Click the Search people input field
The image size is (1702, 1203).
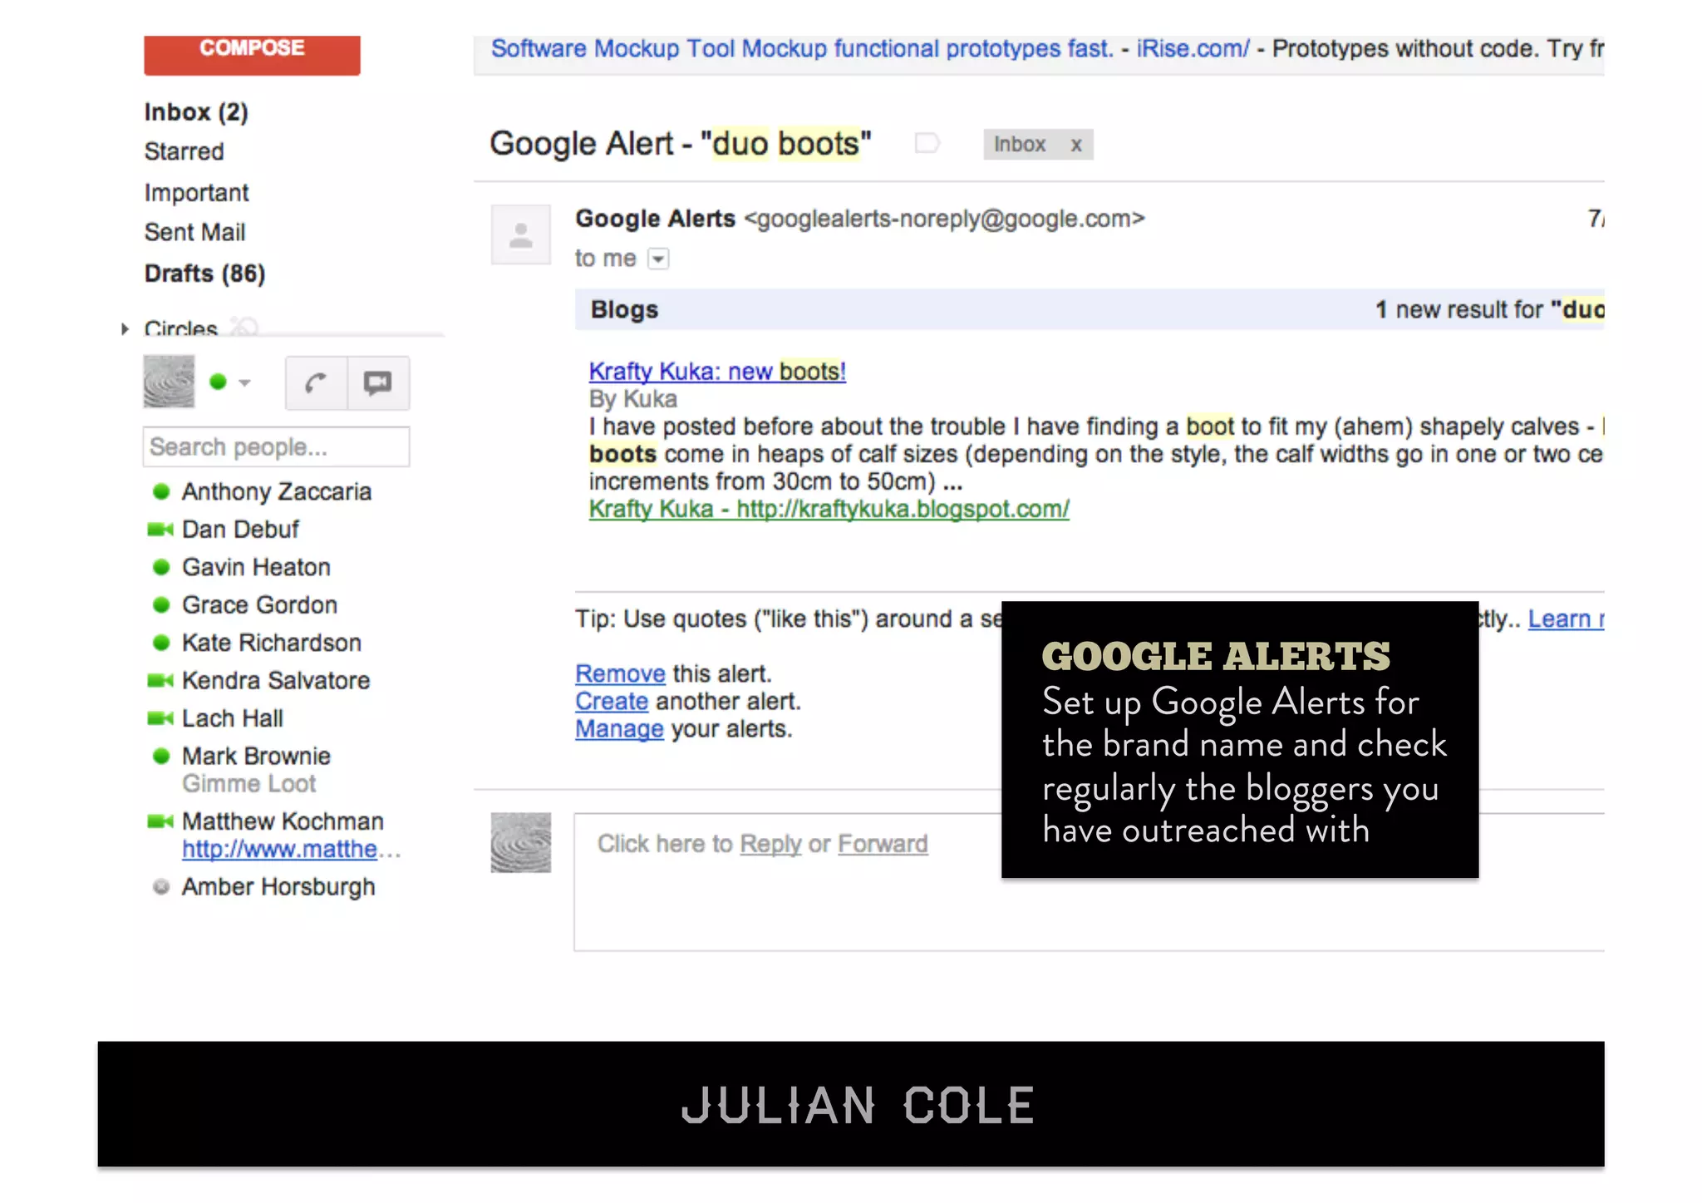[x=276, y=447]
